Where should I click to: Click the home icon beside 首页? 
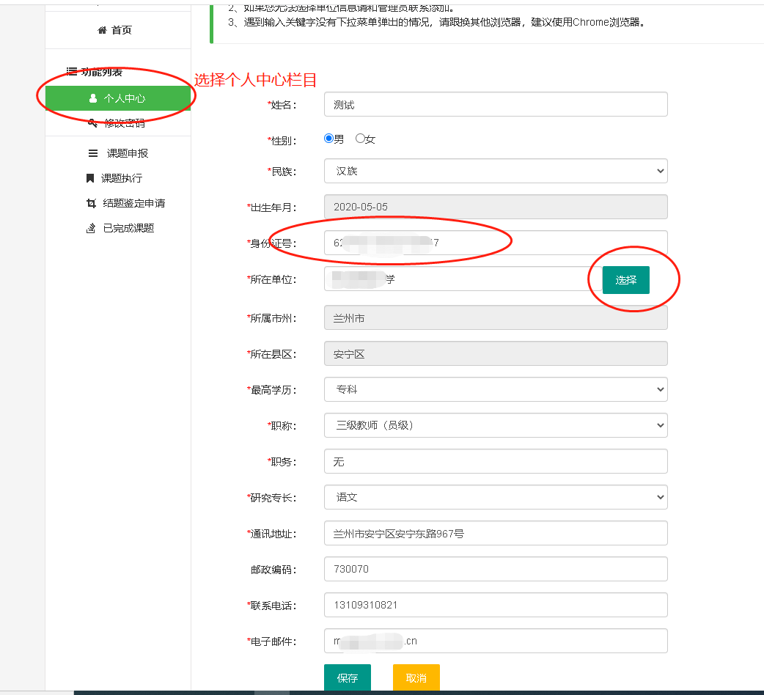pos(102,30)
